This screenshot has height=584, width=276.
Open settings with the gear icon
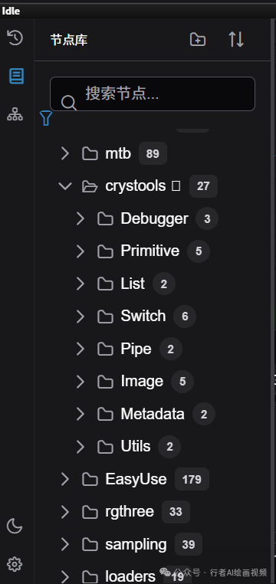[15, 564]
